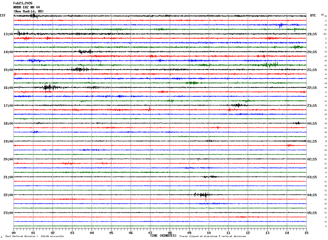The width and height of the screenshot is (328, 240).
Task: Click minute 08 on the time axis
Action: 170,233
